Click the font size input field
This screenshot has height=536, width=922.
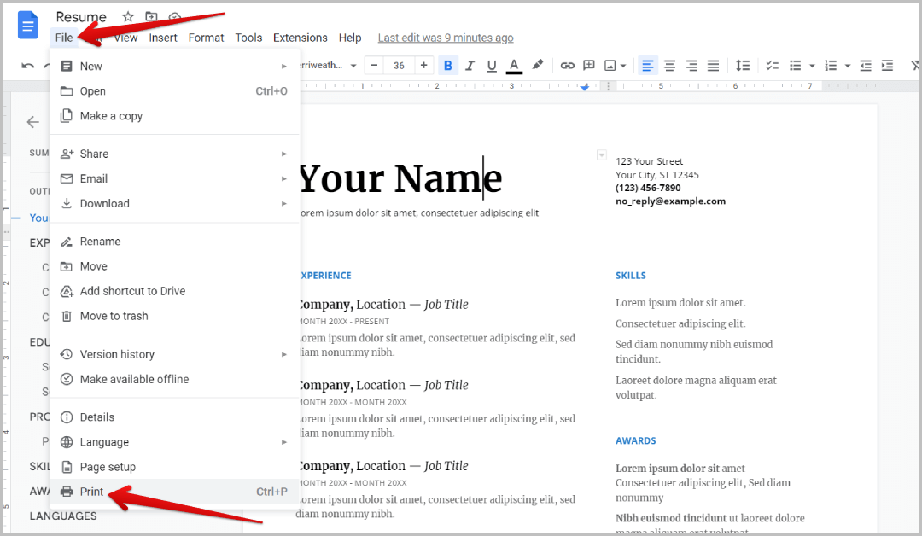pos(399,66)
